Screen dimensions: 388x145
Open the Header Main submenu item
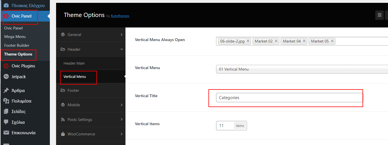coord(74,63)
